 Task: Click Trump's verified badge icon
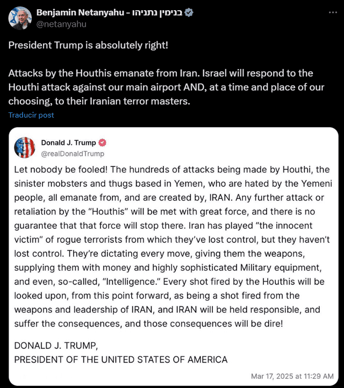coord(102,143)
